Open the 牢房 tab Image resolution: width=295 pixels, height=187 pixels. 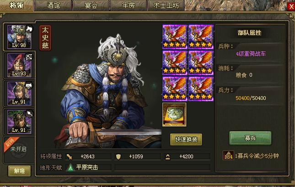[x=129, y=5]
